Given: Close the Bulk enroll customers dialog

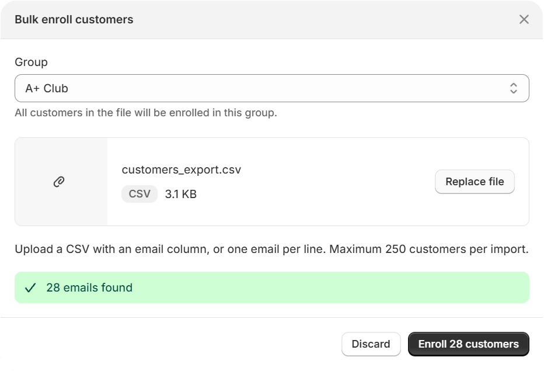Looking at the screenshot, I should coord(524,19).
